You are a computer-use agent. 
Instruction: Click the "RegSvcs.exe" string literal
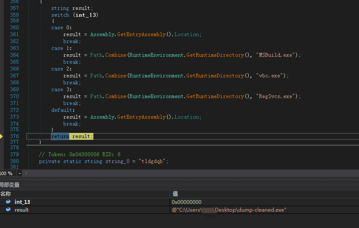click(275, 96)
